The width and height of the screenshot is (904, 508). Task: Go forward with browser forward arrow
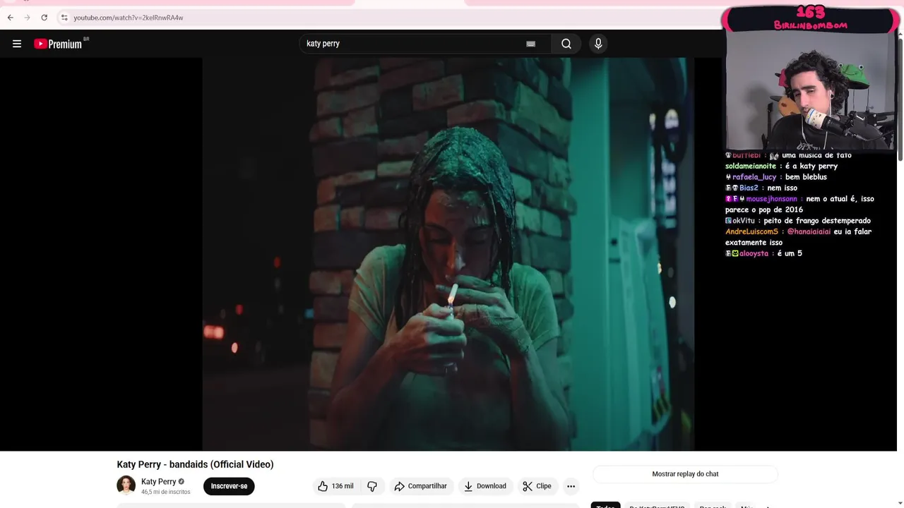point(28,18)
